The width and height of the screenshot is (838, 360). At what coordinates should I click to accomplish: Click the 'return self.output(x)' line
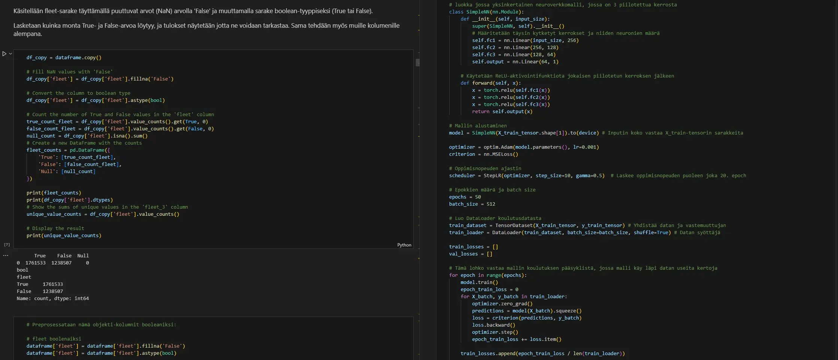[x=502, y=112]
